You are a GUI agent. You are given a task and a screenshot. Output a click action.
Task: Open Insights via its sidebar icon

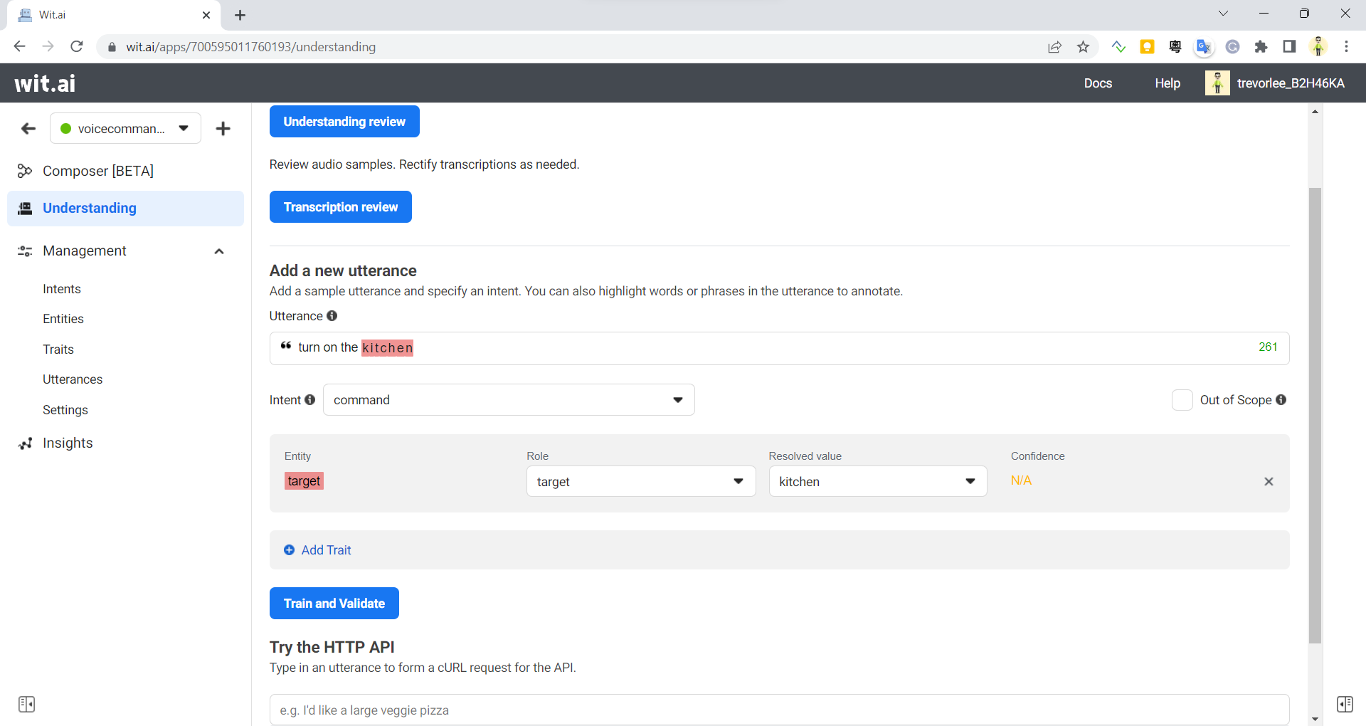(x=25, y=443)
